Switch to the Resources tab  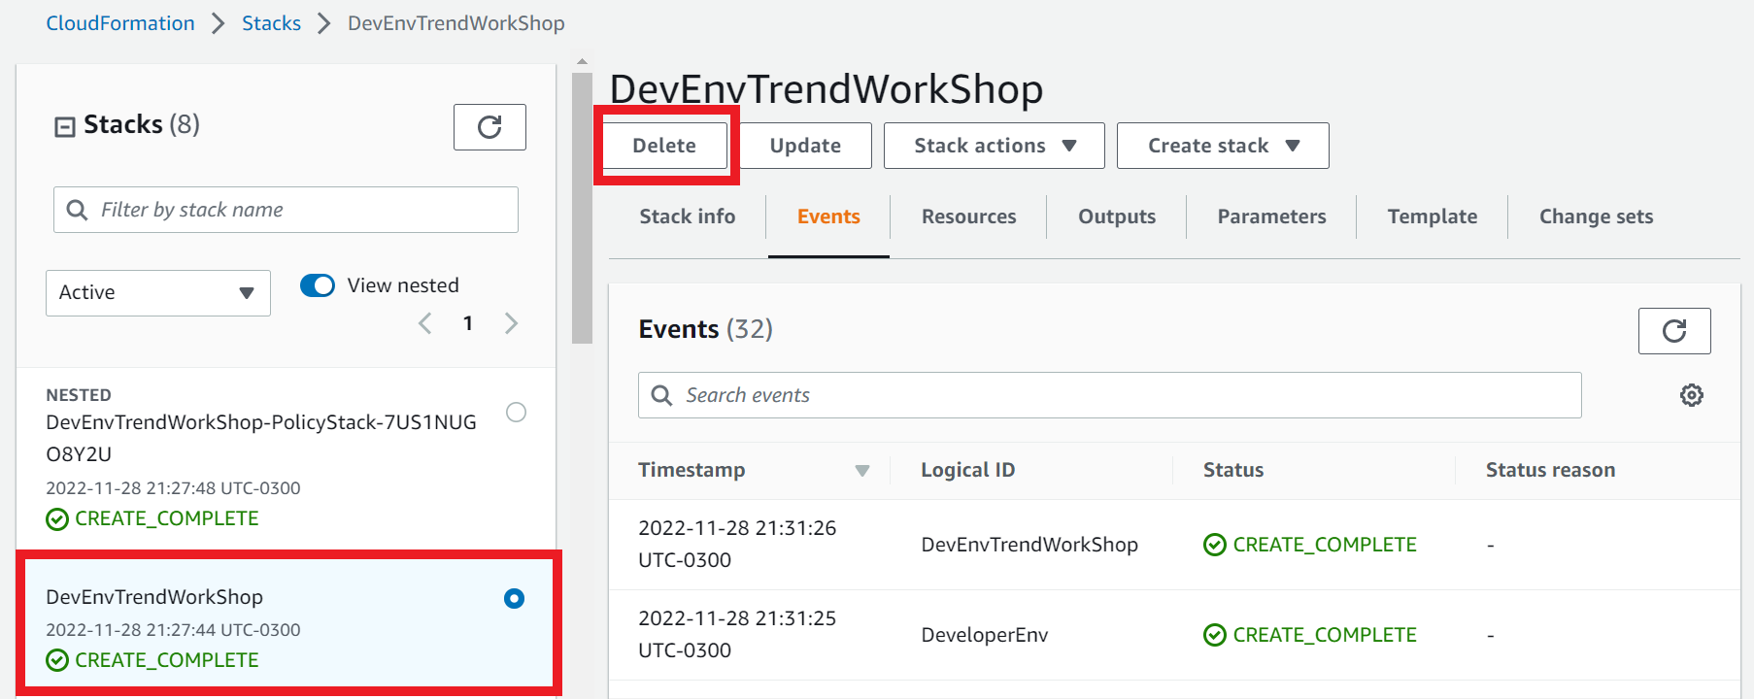tap(969, 216)
